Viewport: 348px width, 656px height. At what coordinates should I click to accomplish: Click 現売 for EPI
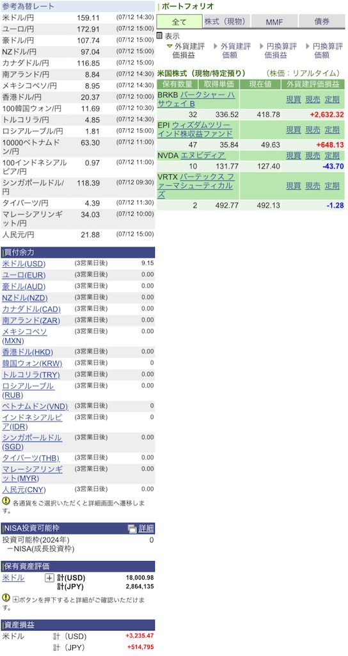[x=312, y=129]
